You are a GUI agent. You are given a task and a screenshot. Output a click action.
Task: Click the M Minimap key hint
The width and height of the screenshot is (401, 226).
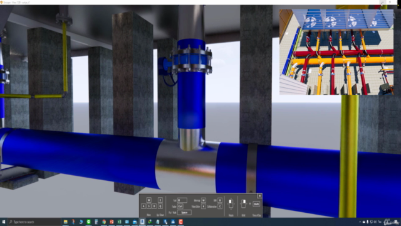[x=204, y=200]
